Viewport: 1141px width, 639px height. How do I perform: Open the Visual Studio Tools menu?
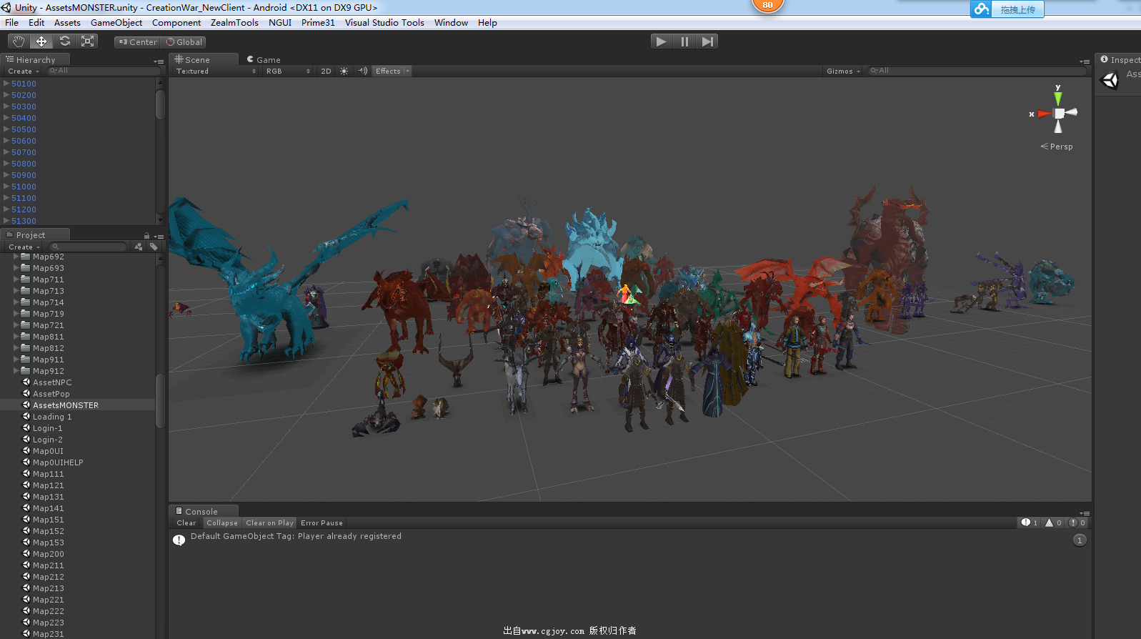point(384,23)
